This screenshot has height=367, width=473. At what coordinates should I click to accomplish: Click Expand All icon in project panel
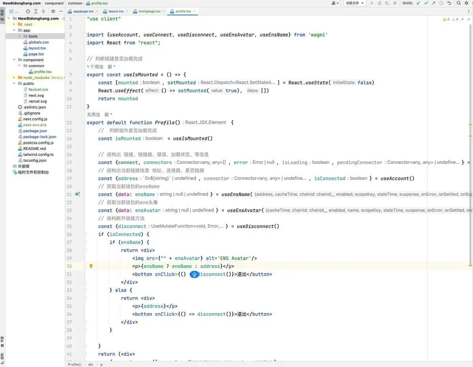pos(36,11)
